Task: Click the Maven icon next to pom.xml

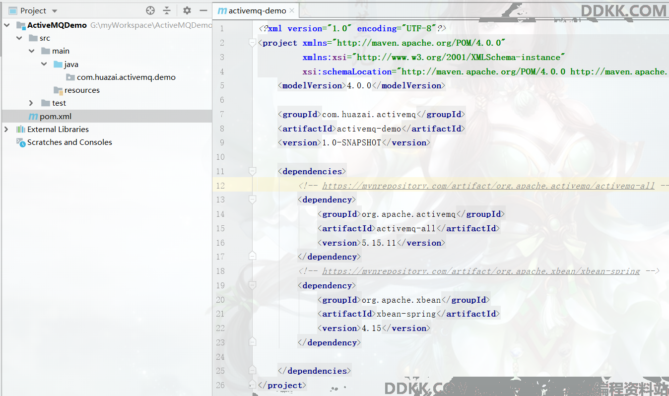Action: pyautogui.click(x=33, y=116)
